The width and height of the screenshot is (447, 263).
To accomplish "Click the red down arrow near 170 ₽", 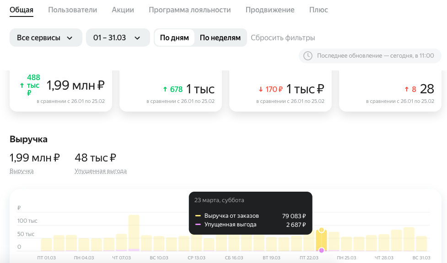I will [x=261, y=90].
